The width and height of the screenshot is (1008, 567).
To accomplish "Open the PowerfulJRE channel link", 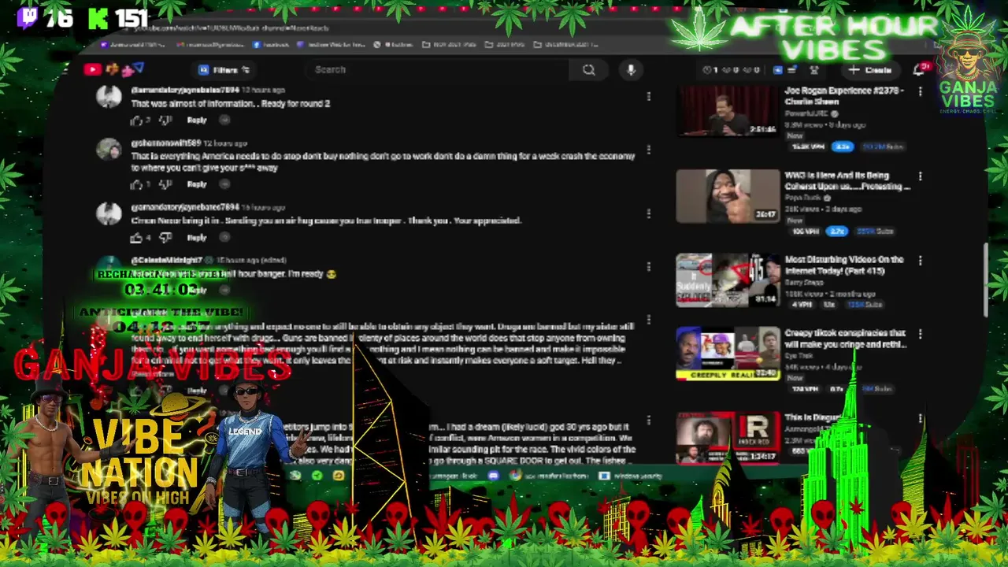I will point(806,113).
